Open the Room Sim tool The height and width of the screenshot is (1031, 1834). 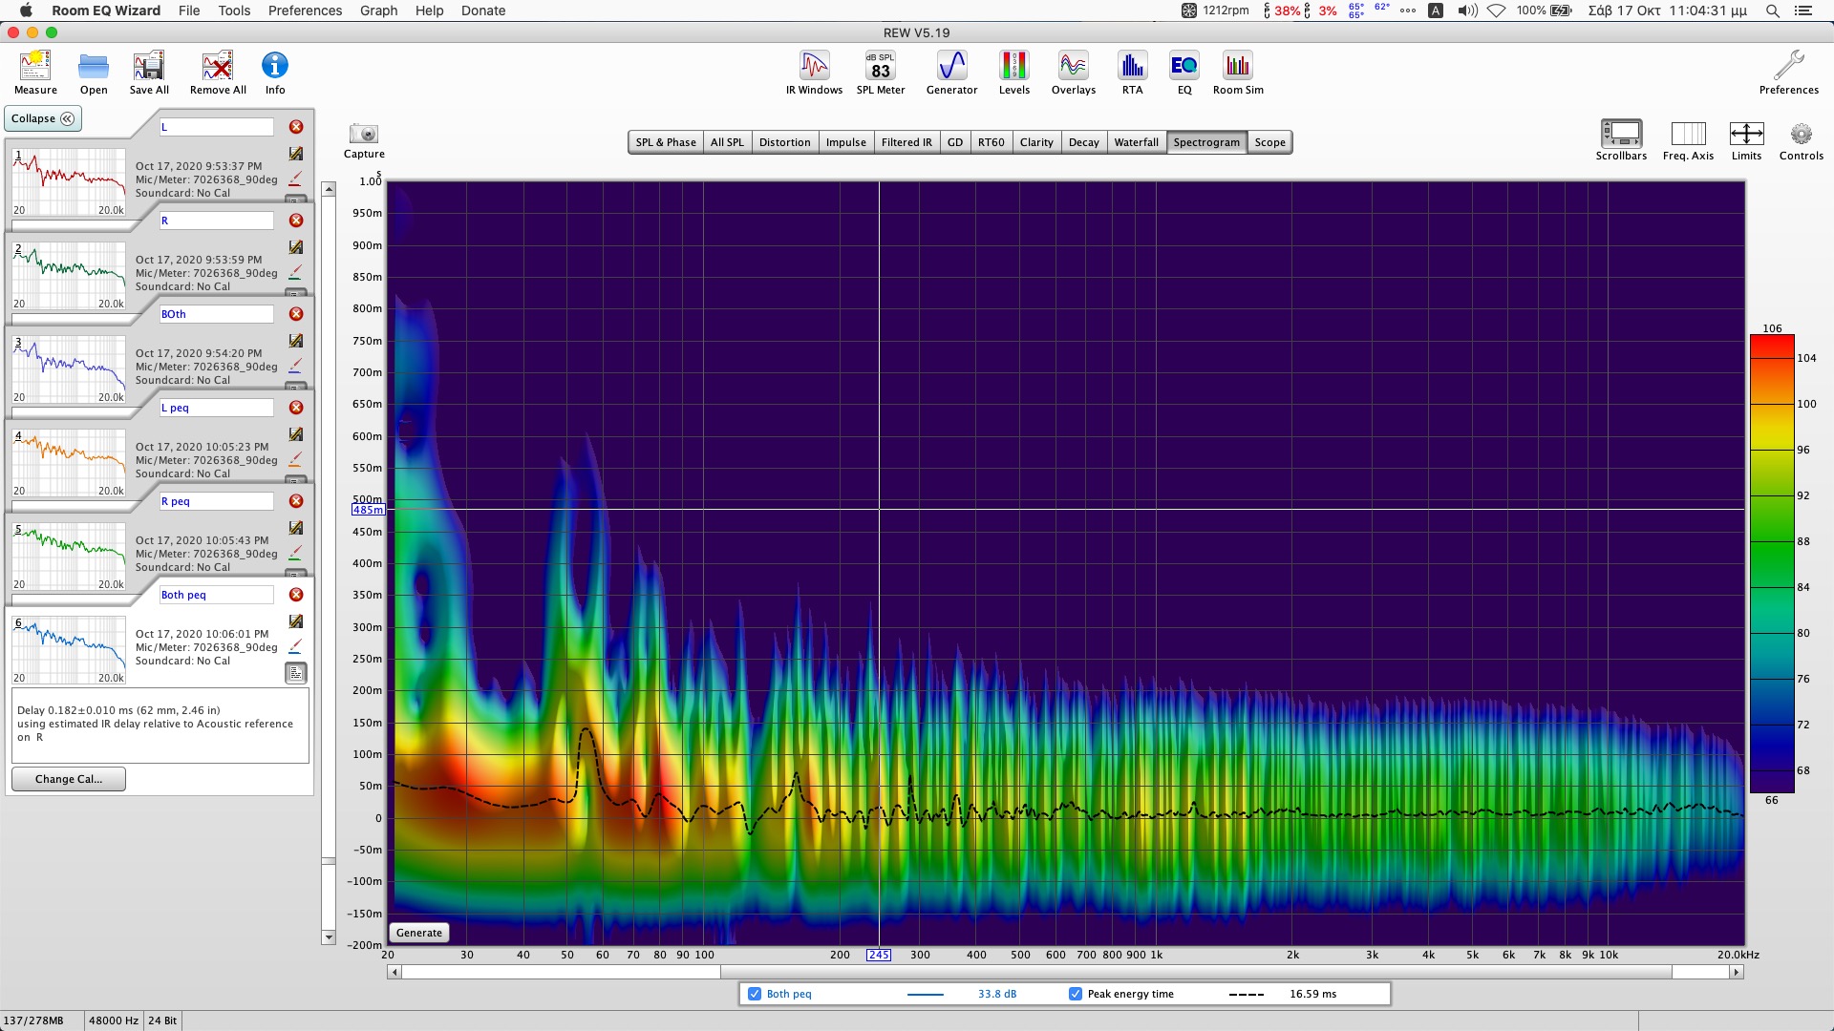pyautogui.click(x=1238, y=73)
